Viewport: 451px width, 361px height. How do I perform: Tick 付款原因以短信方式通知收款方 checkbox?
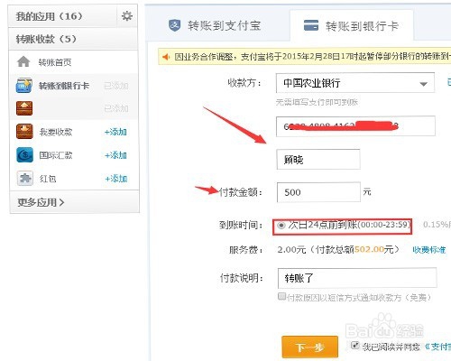[281, 296]
